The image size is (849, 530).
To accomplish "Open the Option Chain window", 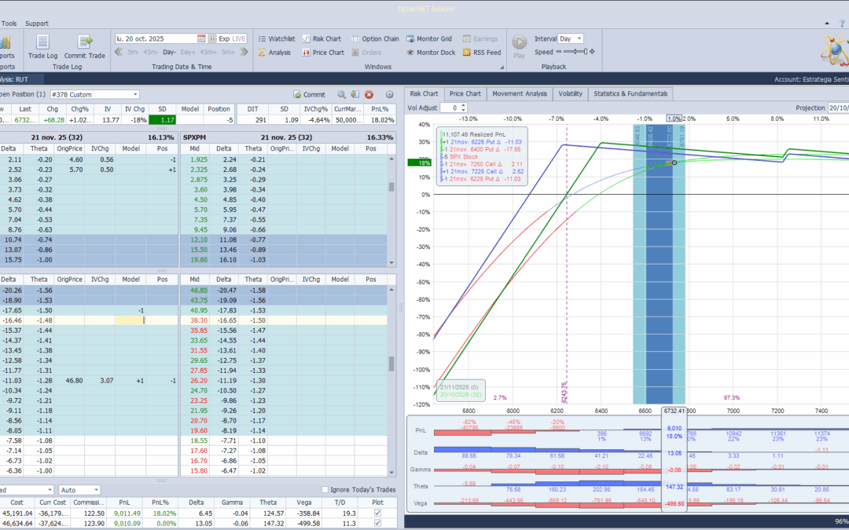I will 375,39.
